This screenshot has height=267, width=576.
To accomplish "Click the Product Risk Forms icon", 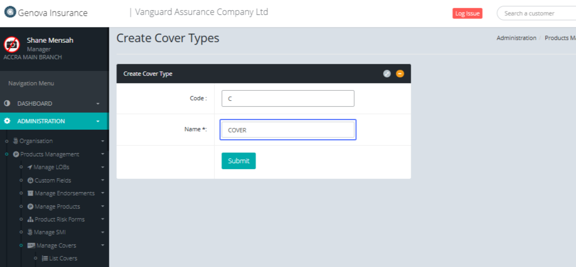I will tap(30, 219).
